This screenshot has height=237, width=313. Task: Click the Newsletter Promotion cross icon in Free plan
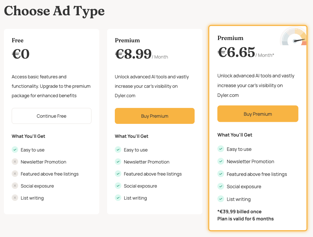pyautogui.click(x=15, y=162)
